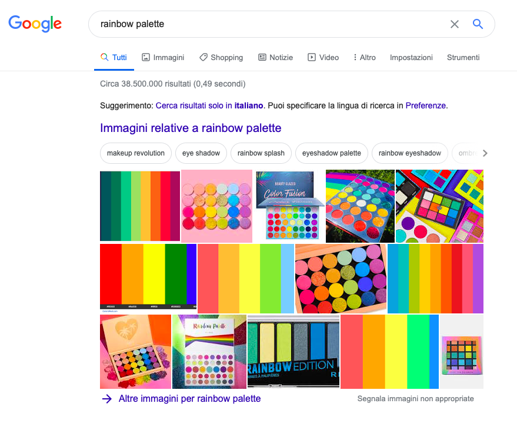Open 'Immagini relative a rainbow palette' heading
Screen dimensions: 517x423
click(191, 128)
